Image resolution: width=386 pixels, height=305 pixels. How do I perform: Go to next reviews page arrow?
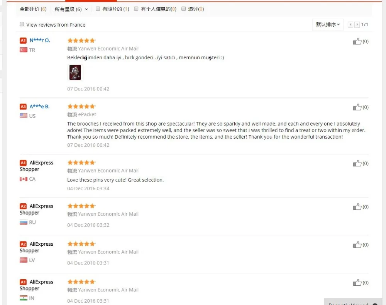357,25
